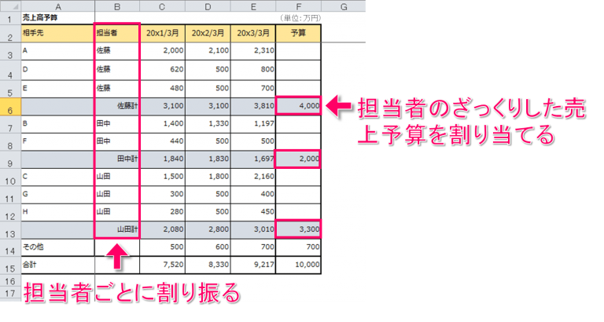Click the 田中計 subtotal label cell

[x=116, y=159]
